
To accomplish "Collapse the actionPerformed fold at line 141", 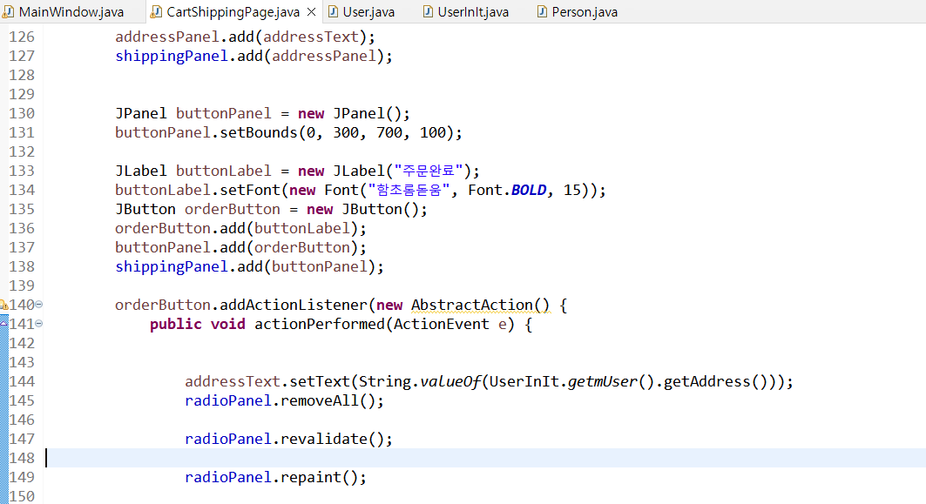I will coord(39,324).
